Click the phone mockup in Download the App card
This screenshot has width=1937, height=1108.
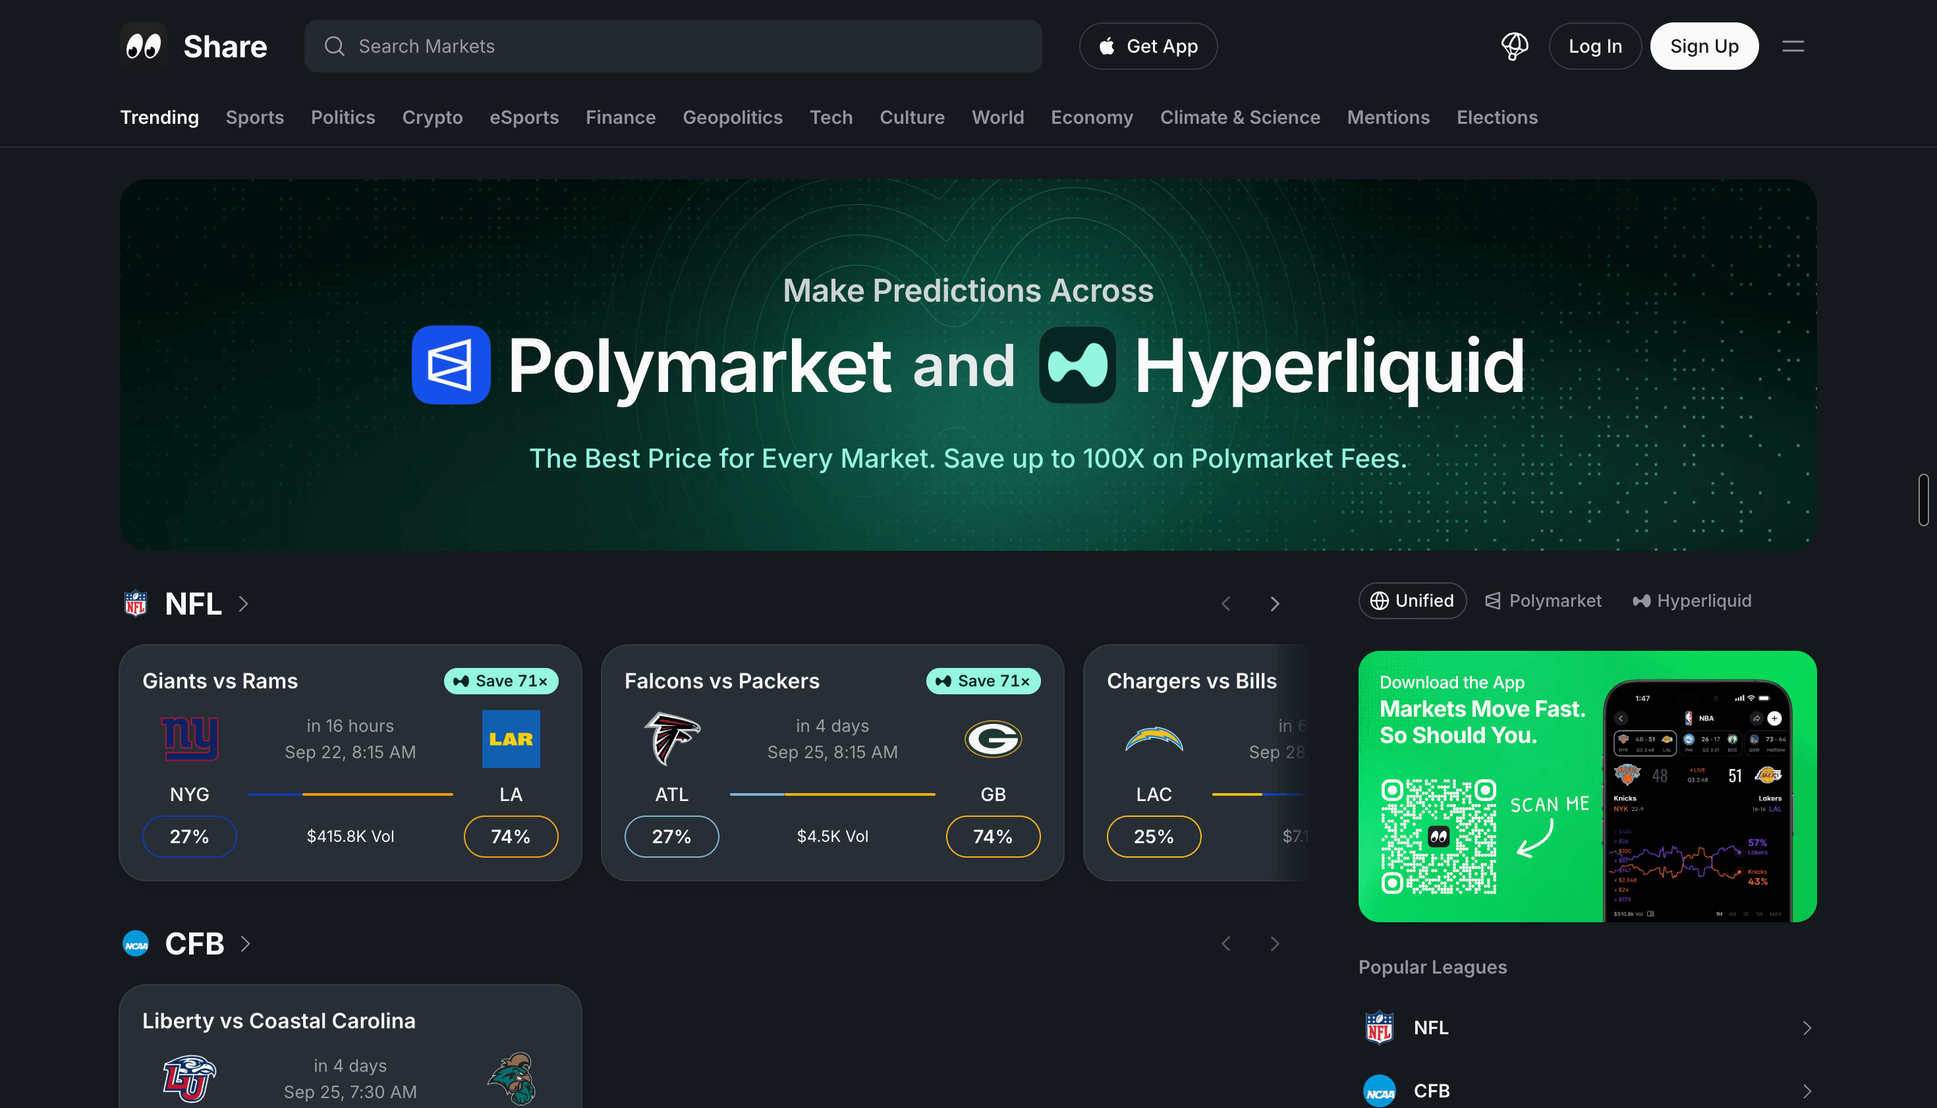1697,800
